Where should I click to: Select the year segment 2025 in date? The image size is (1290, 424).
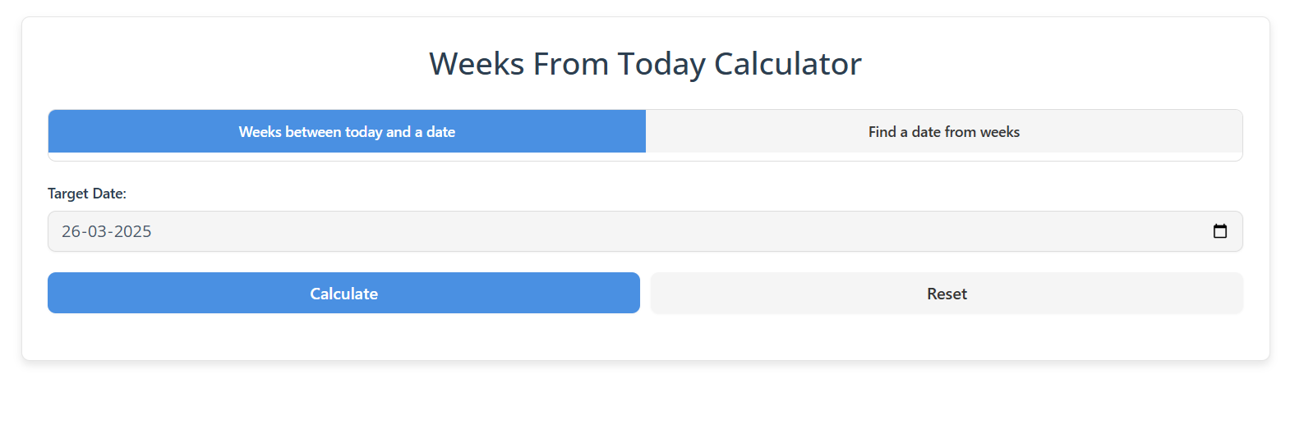pyautogui.click(x=133, y=231)
